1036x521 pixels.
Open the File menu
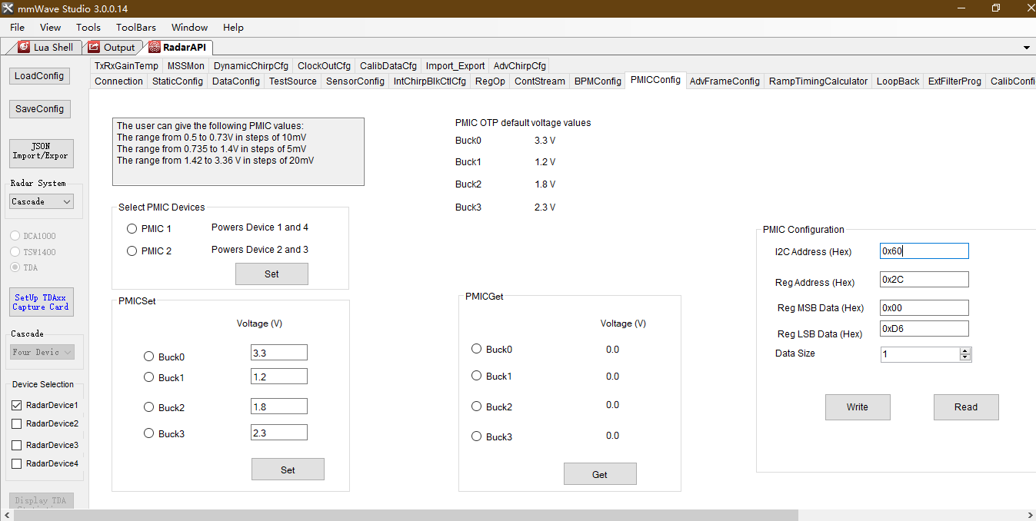point(17,27)
